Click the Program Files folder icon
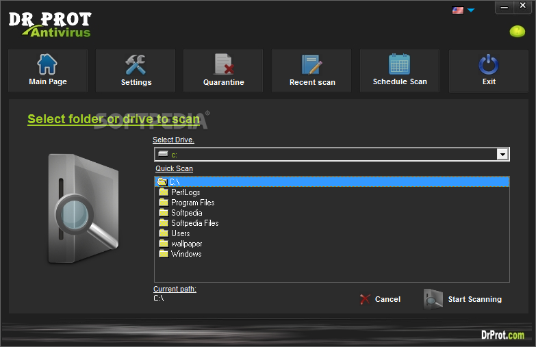 tap(164, 202)
